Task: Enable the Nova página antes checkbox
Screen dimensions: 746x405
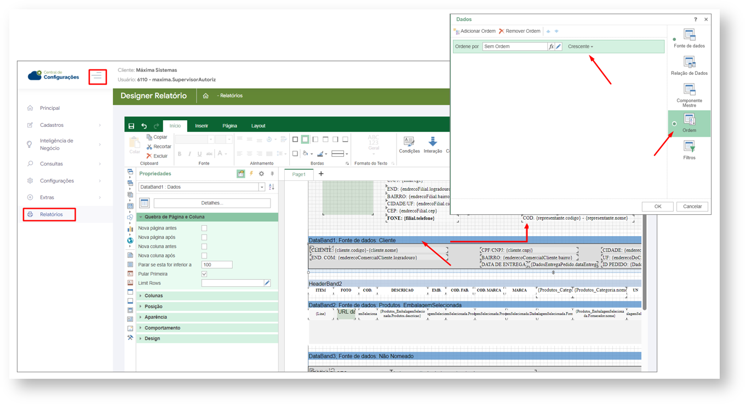Action: pos(204,228)
